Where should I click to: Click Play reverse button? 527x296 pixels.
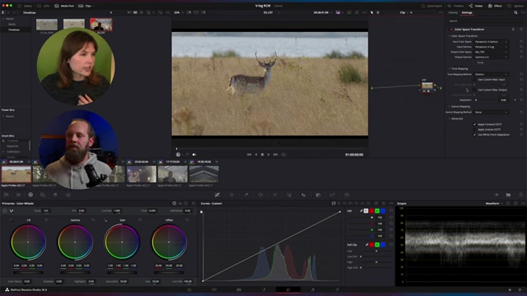[256, 155]
